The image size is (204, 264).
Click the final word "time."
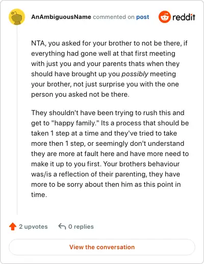[39, 195]
